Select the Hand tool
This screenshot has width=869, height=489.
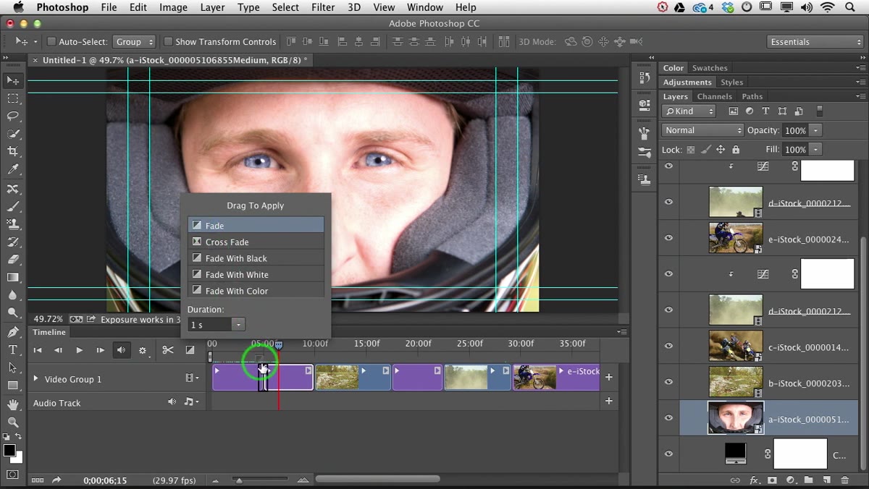(13, 404)
